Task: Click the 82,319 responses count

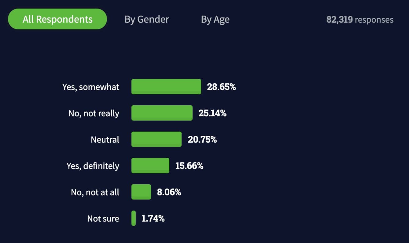Action: pyautogui.click(x=360, y=20)
